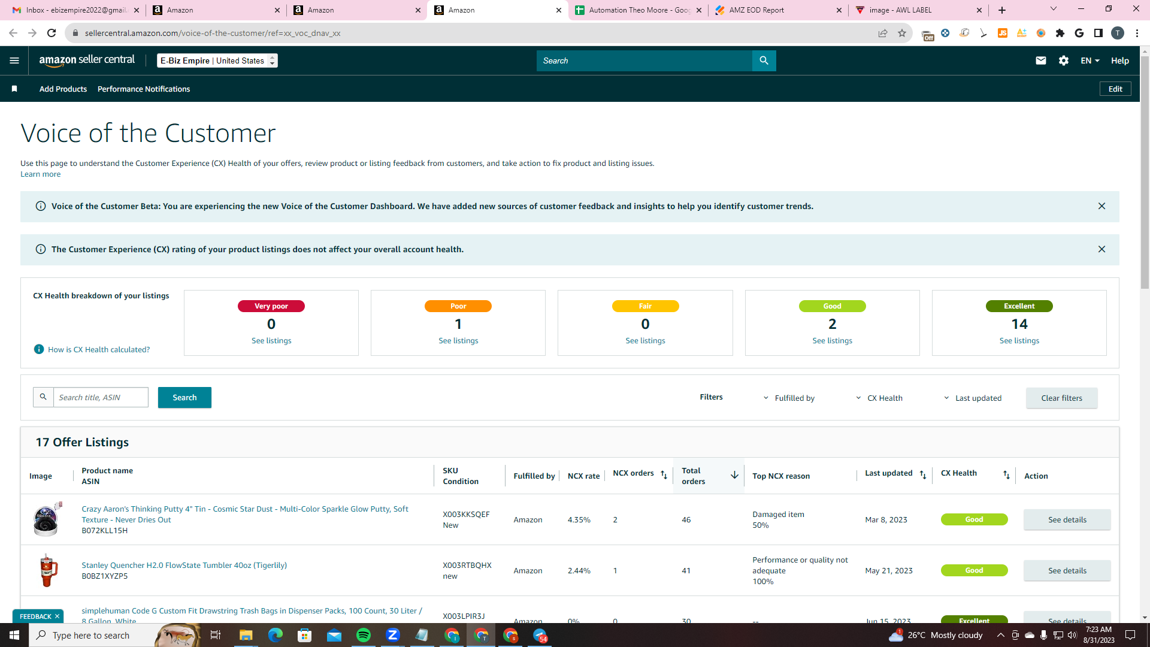The height and width of the screenshot is (647, 1150).
Task: Click the magnifier search button in header
Action: (764, 61)
